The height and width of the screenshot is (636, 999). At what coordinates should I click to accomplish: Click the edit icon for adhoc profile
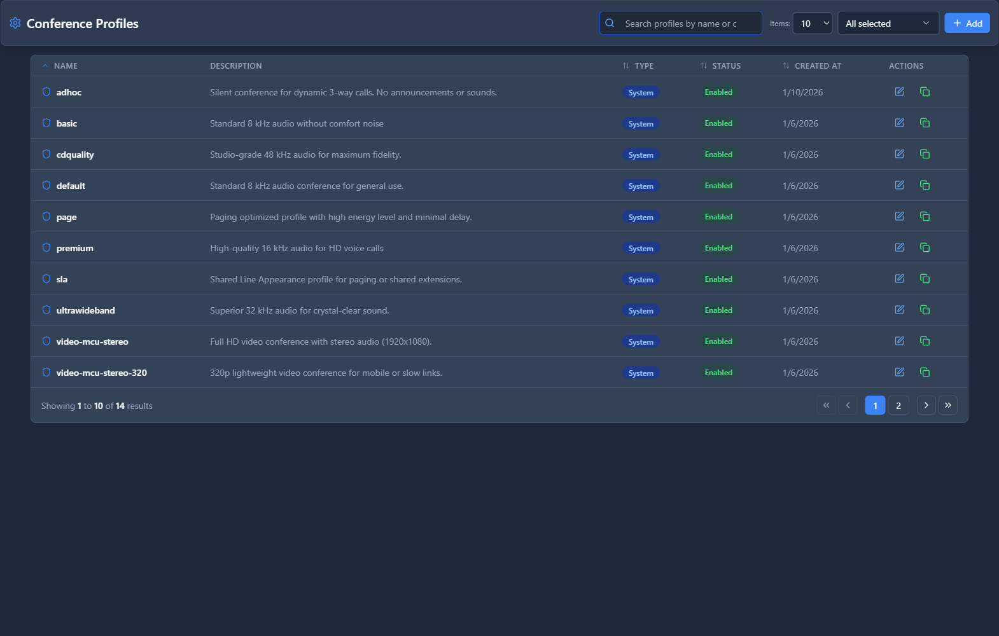899,92
